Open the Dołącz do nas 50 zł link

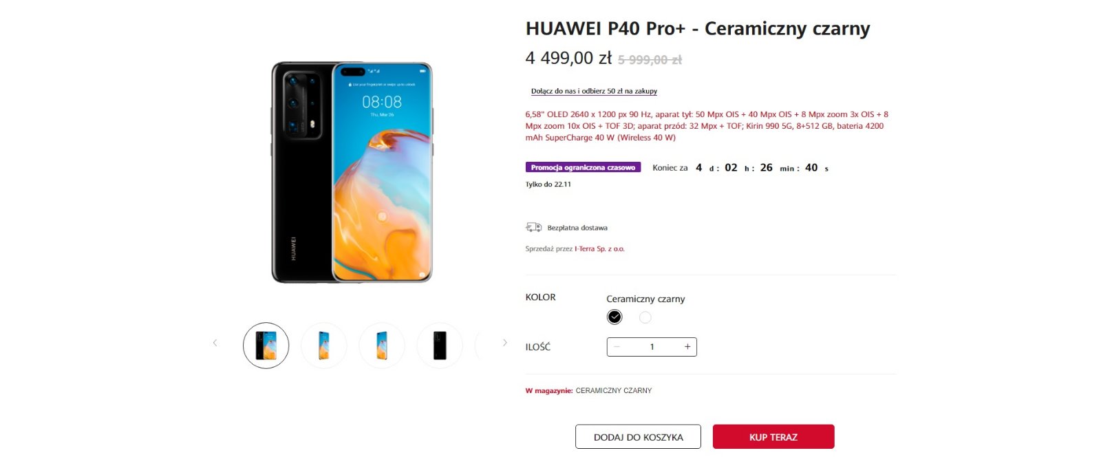[594, 91]
